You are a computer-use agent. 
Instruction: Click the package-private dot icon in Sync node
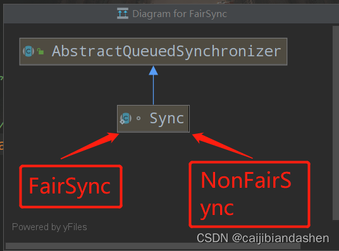pyautogui.click(x=139, y=118)
